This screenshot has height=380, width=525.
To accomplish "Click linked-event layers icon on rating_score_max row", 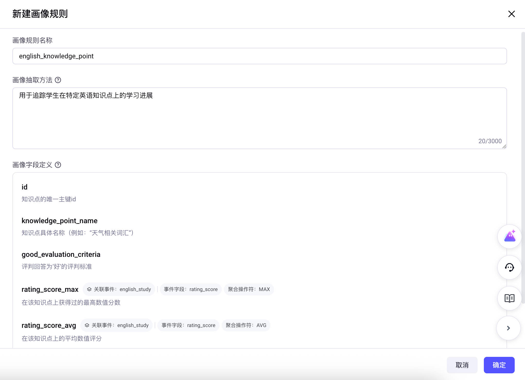I will pyautogui.click(x=89, y=289).
